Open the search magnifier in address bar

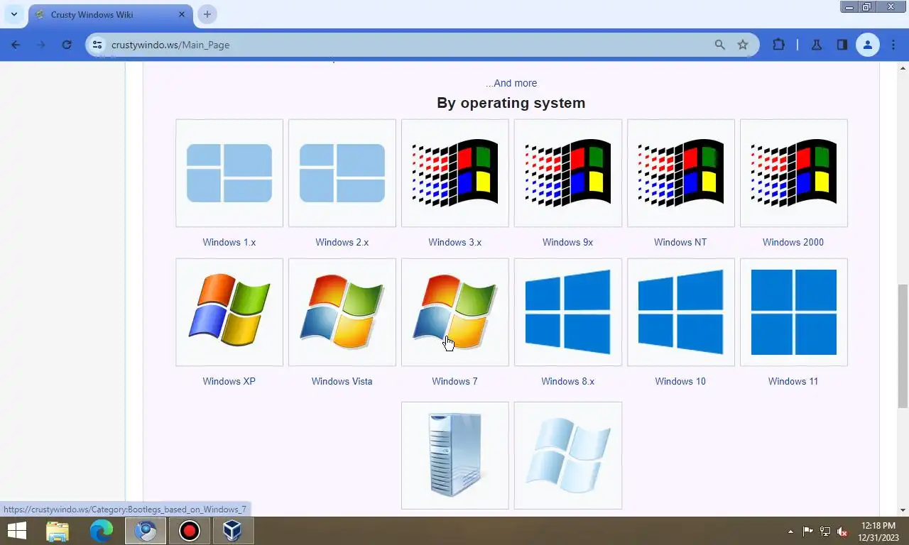[x=719, y=45]
